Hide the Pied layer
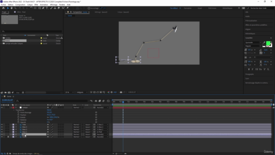The image size is (275, 155). click(2, 134)
